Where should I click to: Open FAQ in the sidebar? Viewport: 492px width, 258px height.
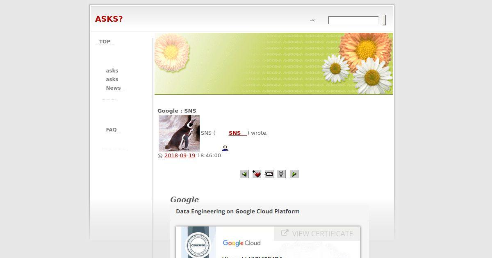(x=111, y=129)
